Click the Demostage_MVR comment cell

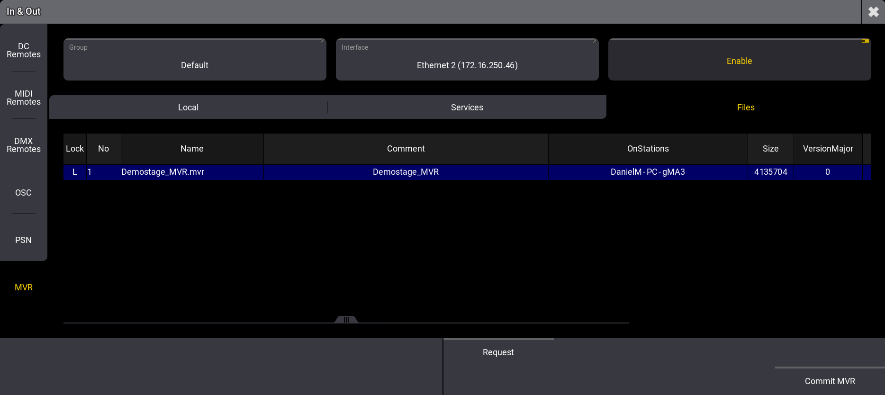(x=406, y=172)
